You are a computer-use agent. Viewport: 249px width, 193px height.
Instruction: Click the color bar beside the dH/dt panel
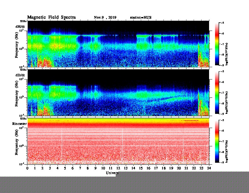(x=217, y=44)
